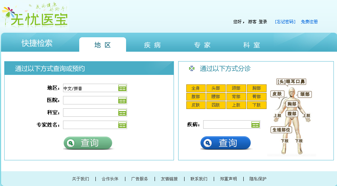The width and height of the screenshot is (337, 186).
Task: Click the 免费注册 link
Action: [309, 22]
